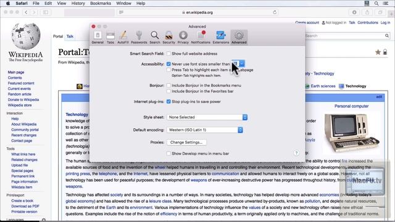Click the personal computer thumbnail image
Image resolution: width=395 pixels, height=222 pixels.
pos(352,133)
